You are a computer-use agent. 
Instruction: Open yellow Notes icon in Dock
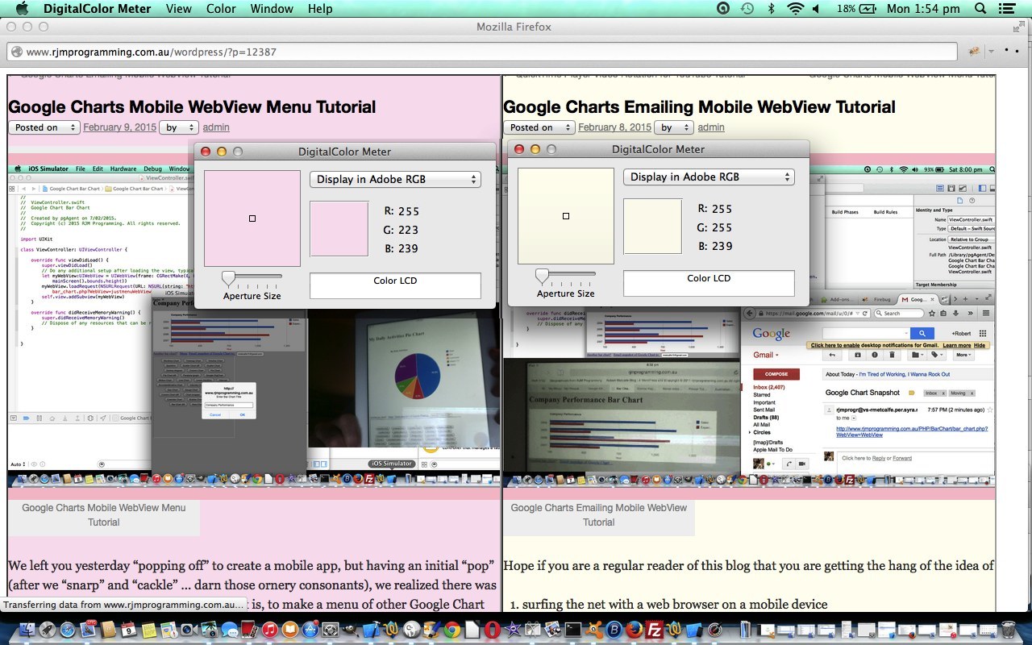[148, 629]
